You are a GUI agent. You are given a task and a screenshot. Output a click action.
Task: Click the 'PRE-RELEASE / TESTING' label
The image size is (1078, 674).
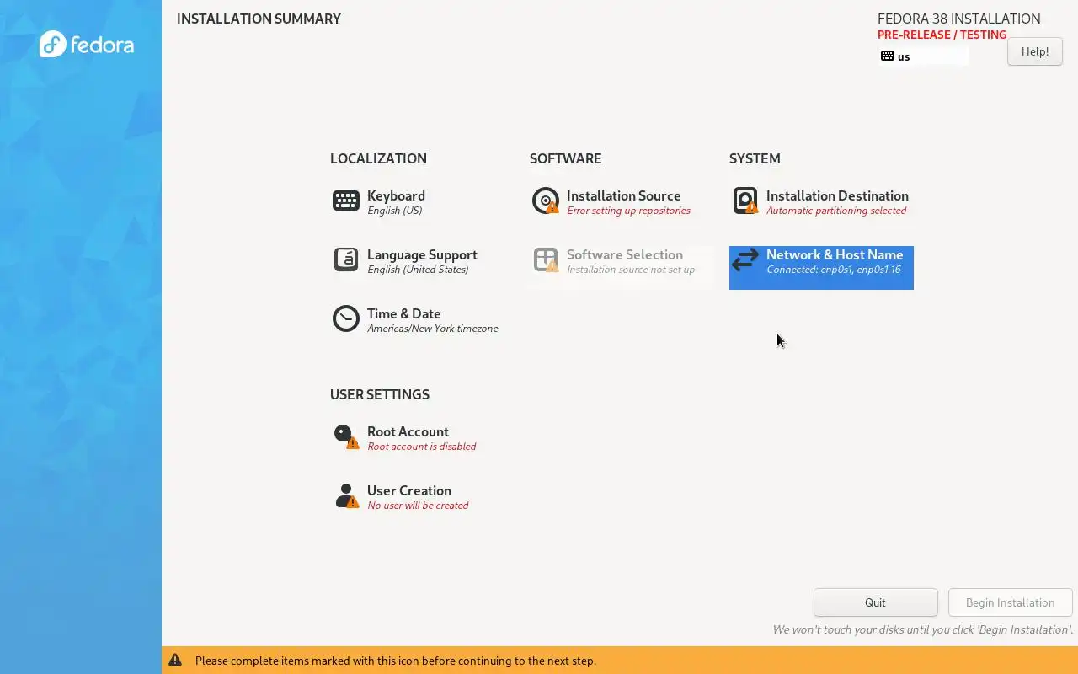[942, 35]
